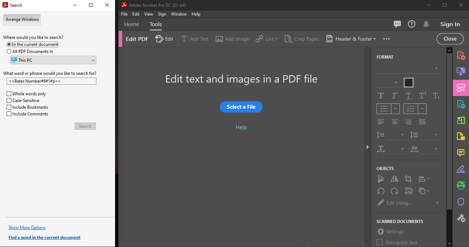Viewport: 469px width, 247px height.
Task: Apply italic text formatting
Action: pyautogui.click(x=395, y=96)
